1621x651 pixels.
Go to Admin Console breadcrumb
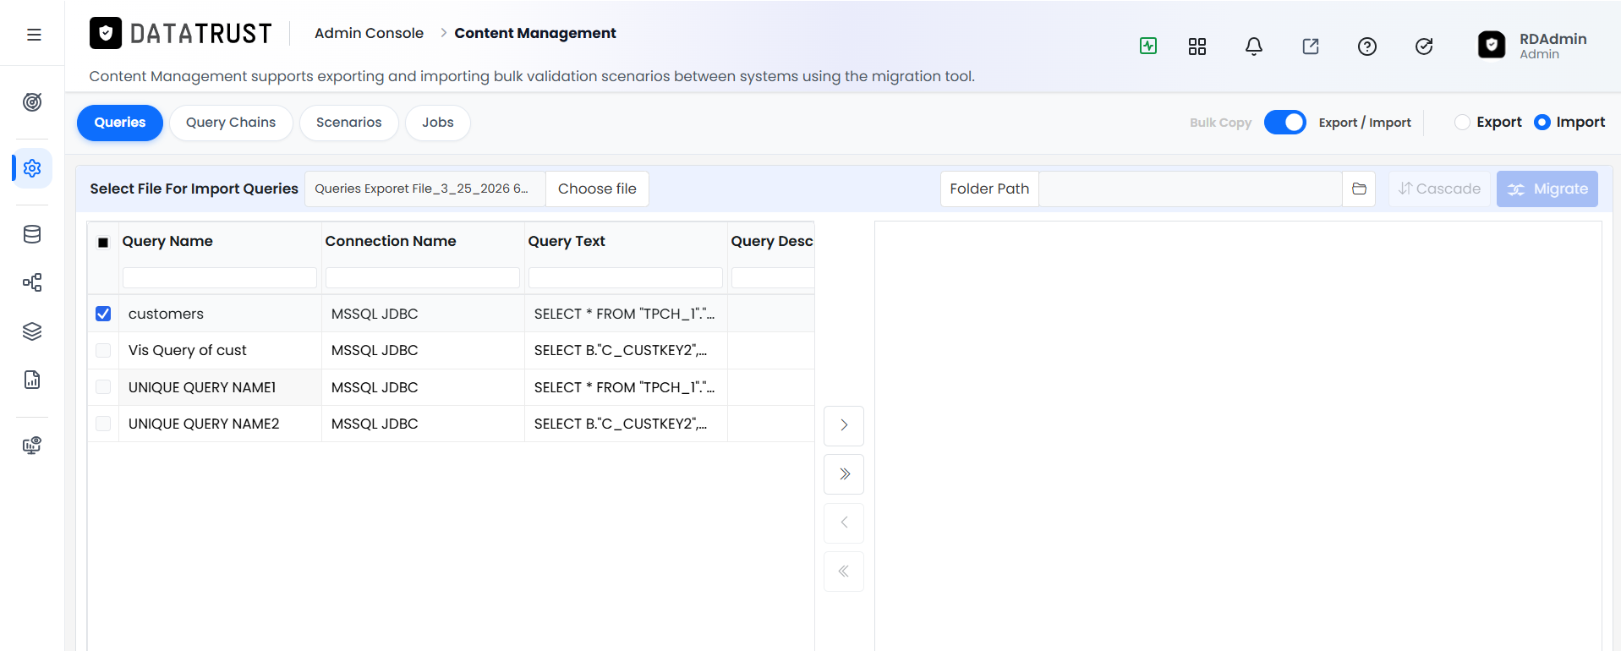pyautogui.click(x=369, y=33)
